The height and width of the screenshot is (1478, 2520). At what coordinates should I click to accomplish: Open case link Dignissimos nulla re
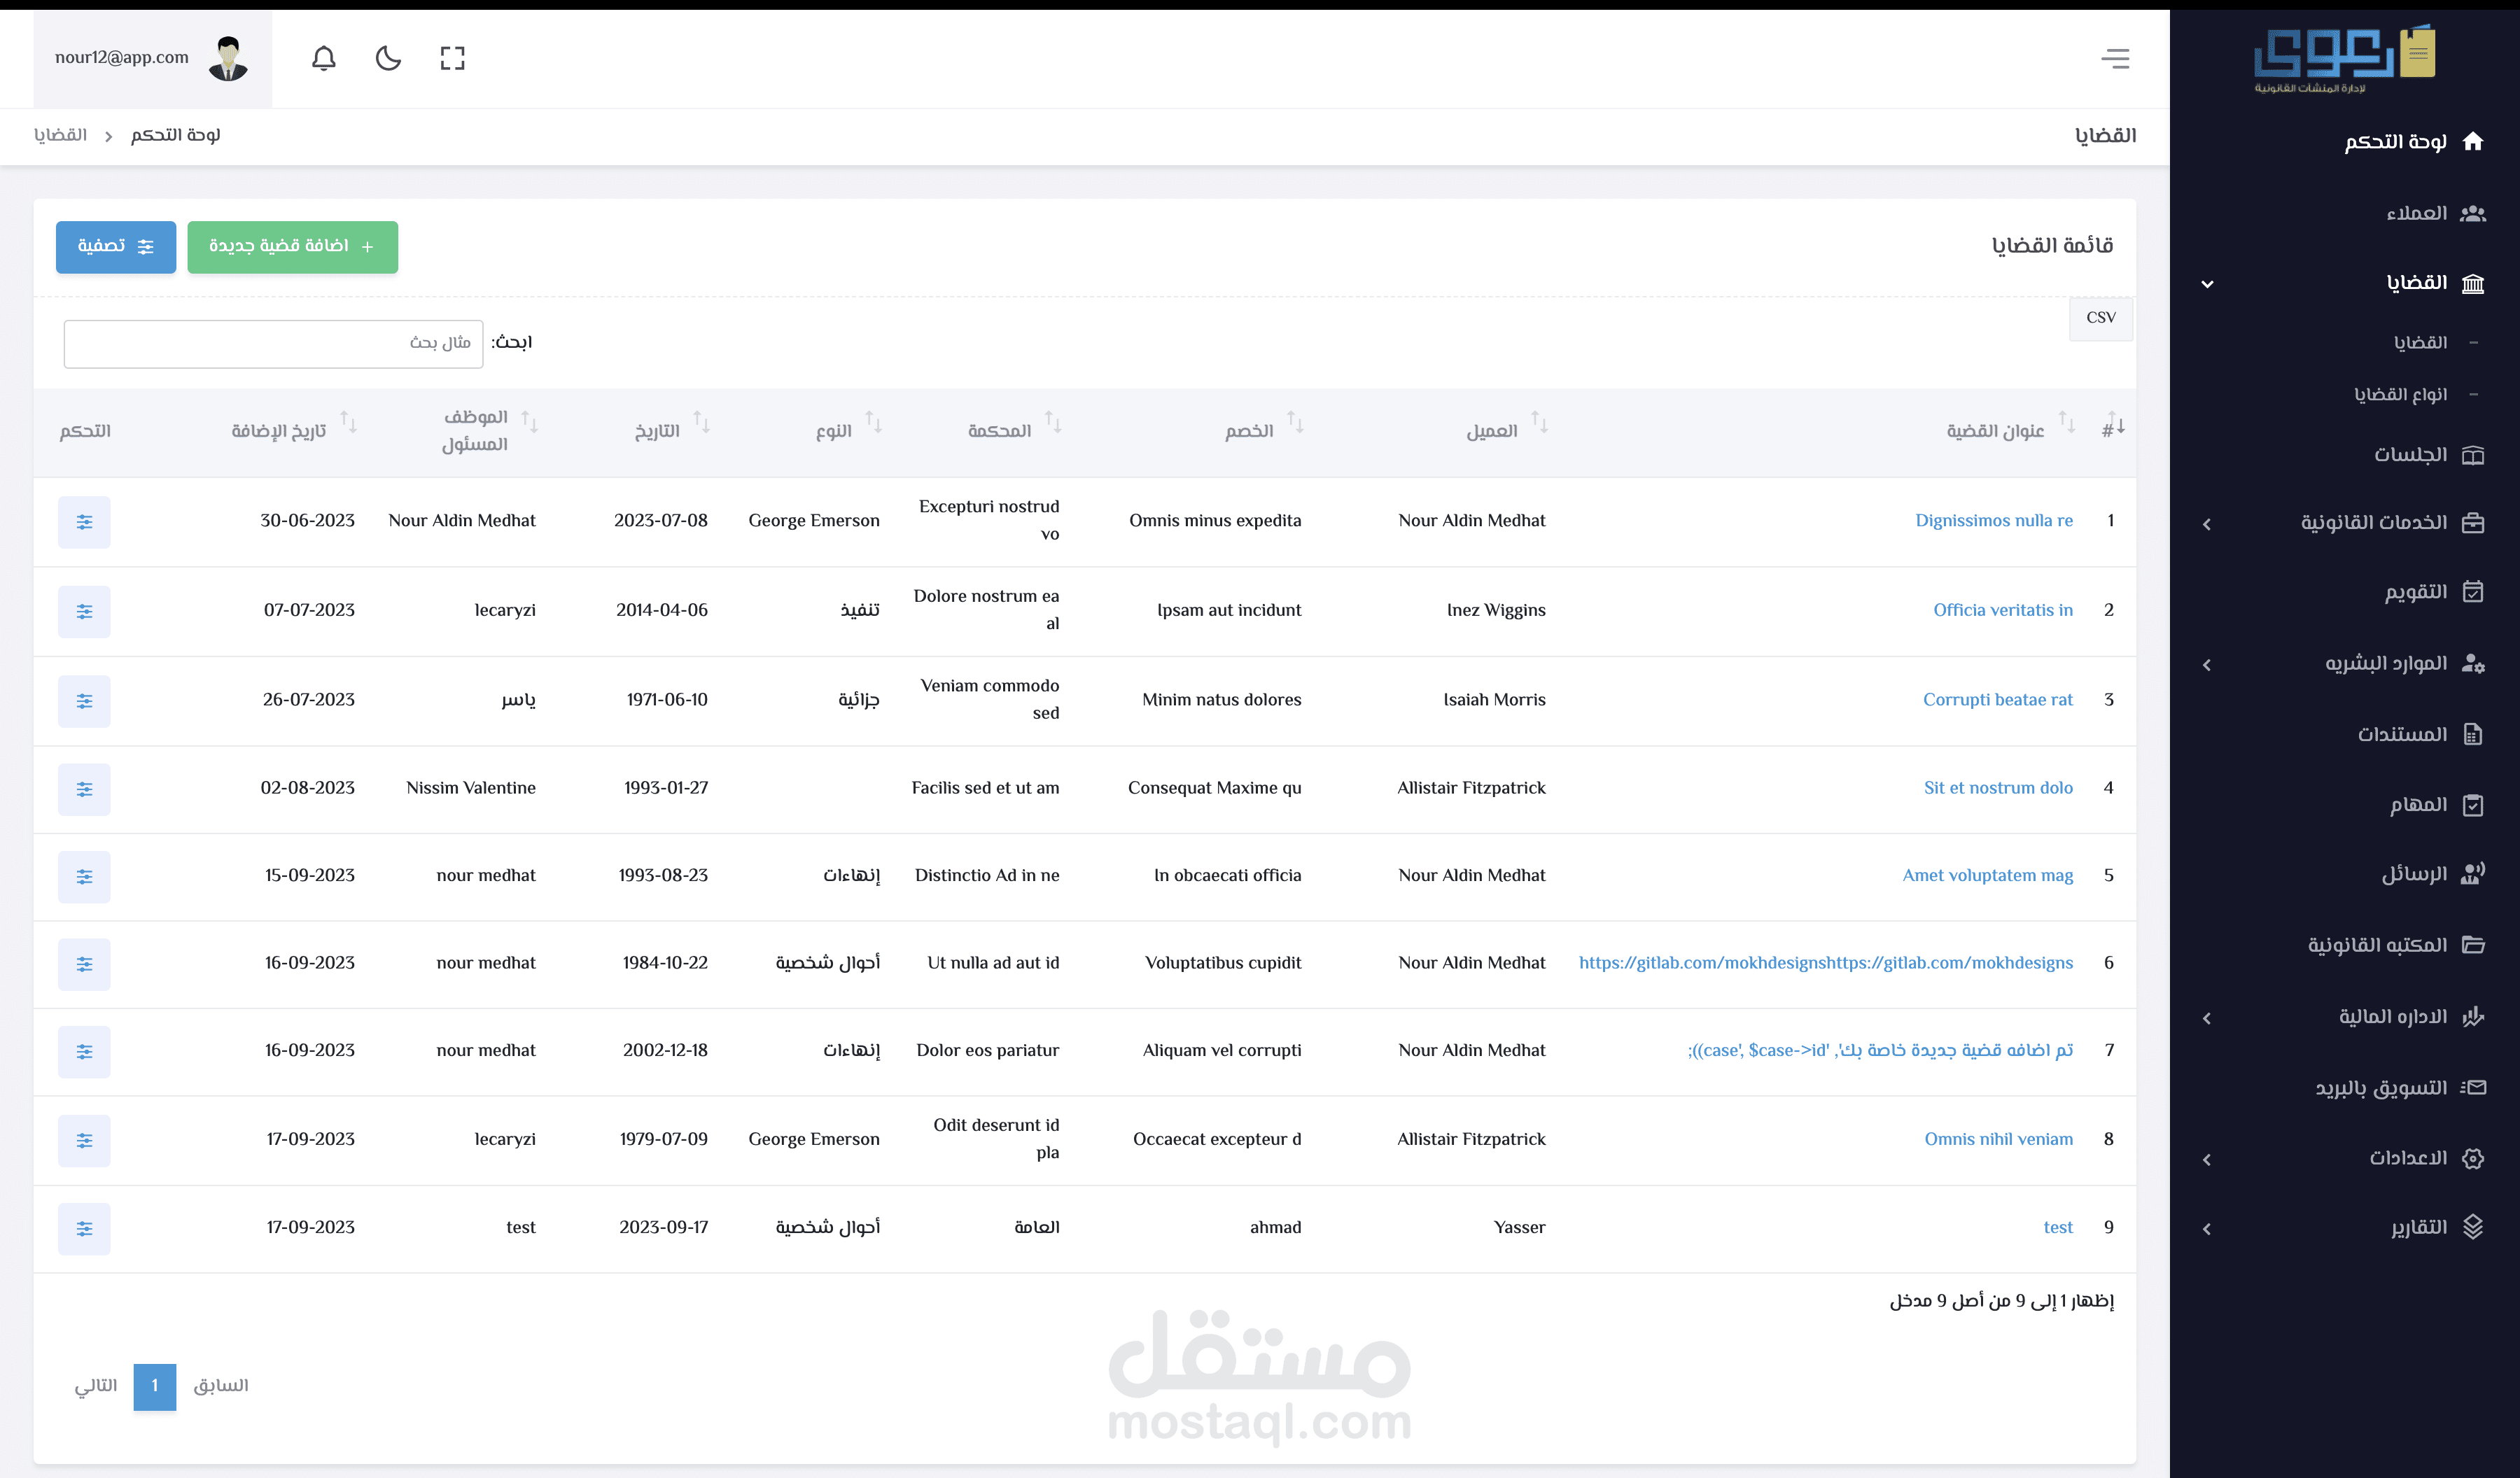1993,521
